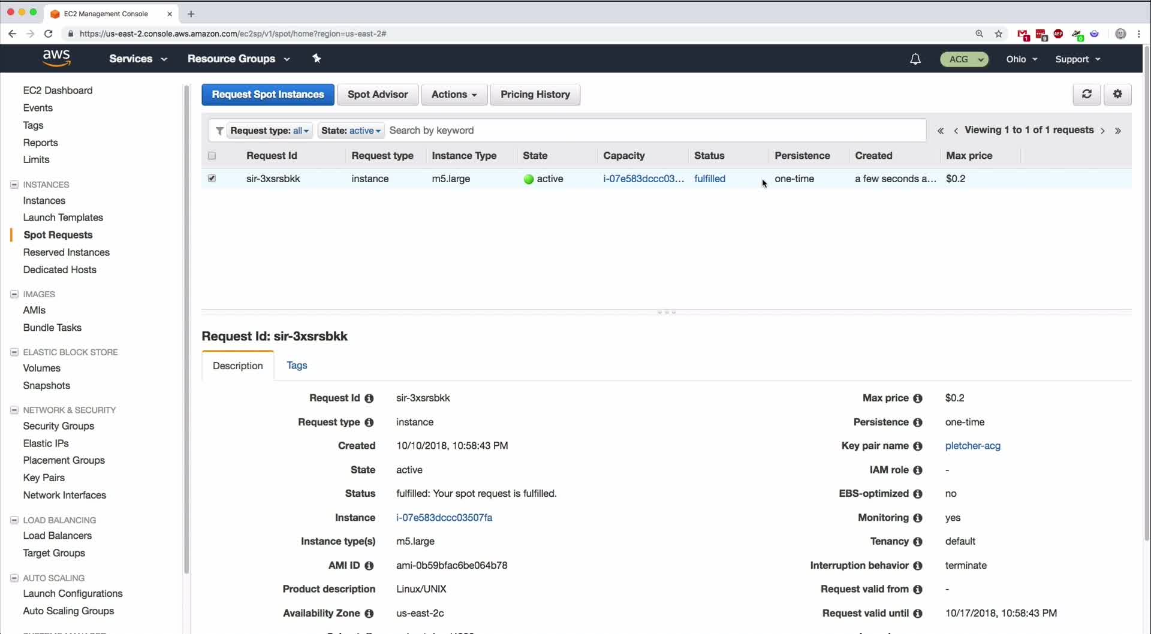The image size is (1151, 634).
Task: Focus the Search by keyword field
Action: coord(656,131)
